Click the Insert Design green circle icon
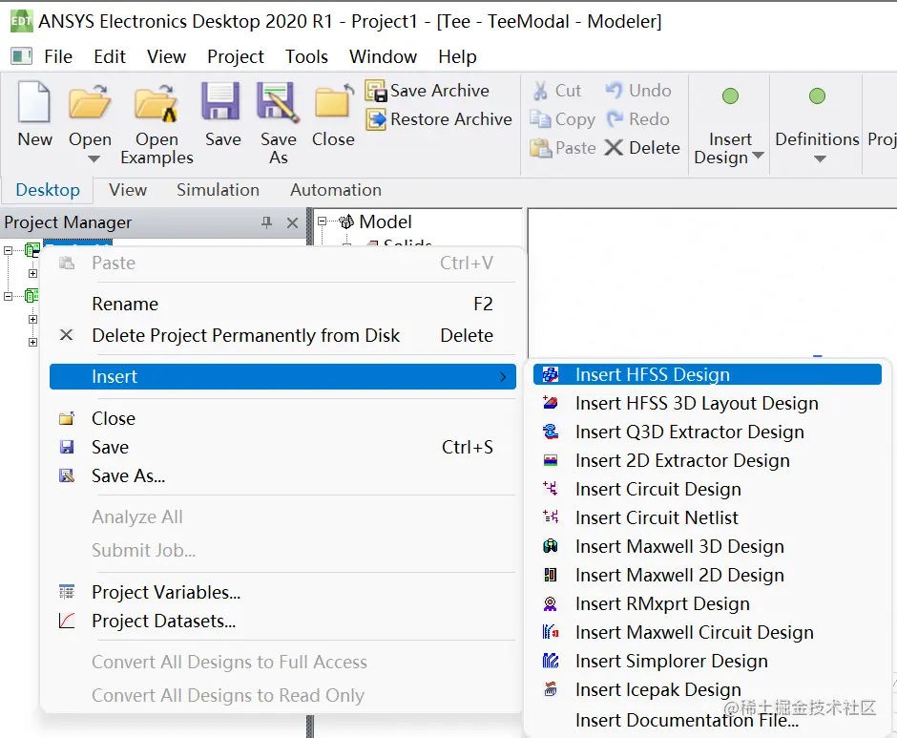Image resolution: width=897 pixels, height=738 pixels. [x=730, y=96]
